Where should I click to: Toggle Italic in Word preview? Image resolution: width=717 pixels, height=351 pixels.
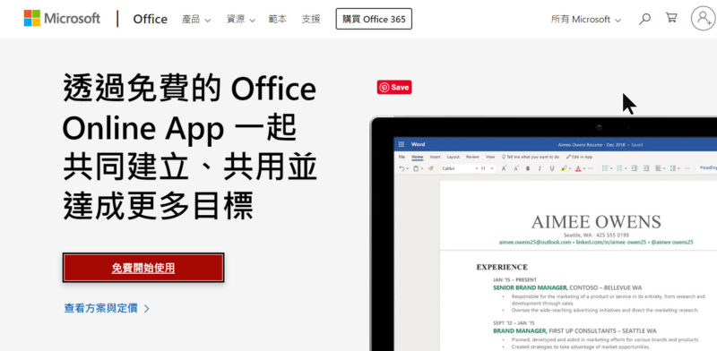(x=540, y=168)
